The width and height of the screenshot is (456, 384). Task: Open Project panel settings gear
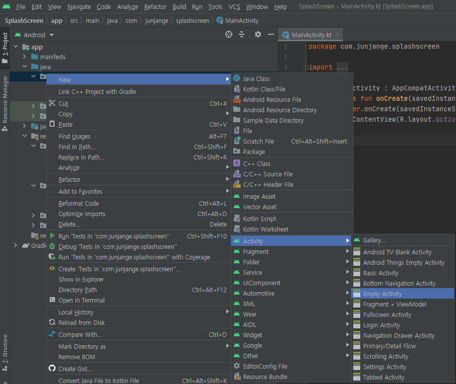[x=258, y=35]
